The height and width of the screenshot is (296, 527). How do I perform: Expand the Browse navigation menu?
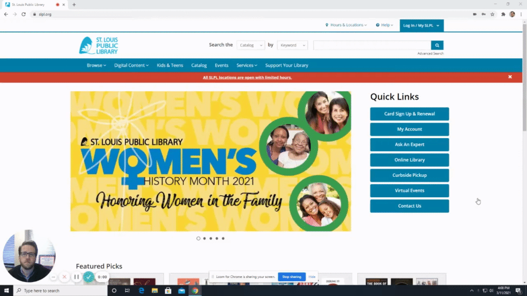[96, 65]
